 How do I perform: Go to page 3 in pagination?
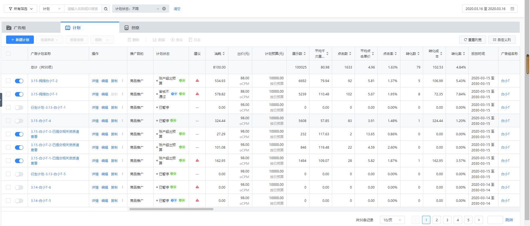[447, 220]
